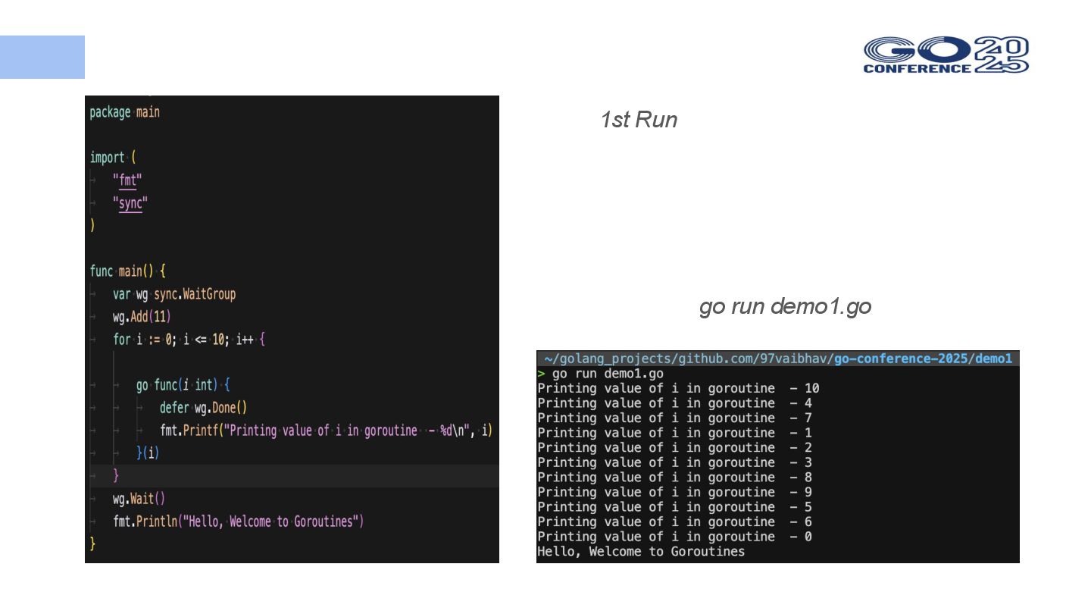Viewport: 1091px width, 614px height.
Task: Click 'Hello, Welcome to Goroutines' terminal output
Action: click(642, 551)
